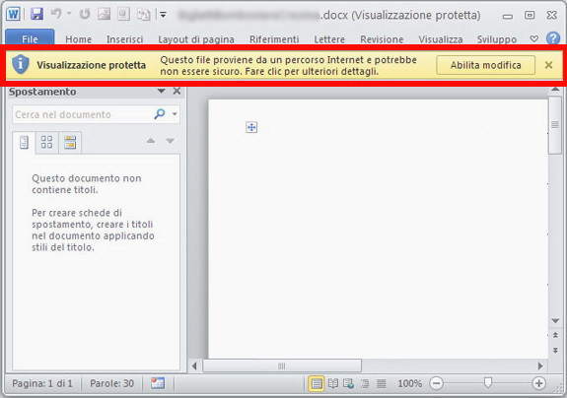Close the Spostamento navigation pane
Screen dimensions: 567x398
(177, 91)
